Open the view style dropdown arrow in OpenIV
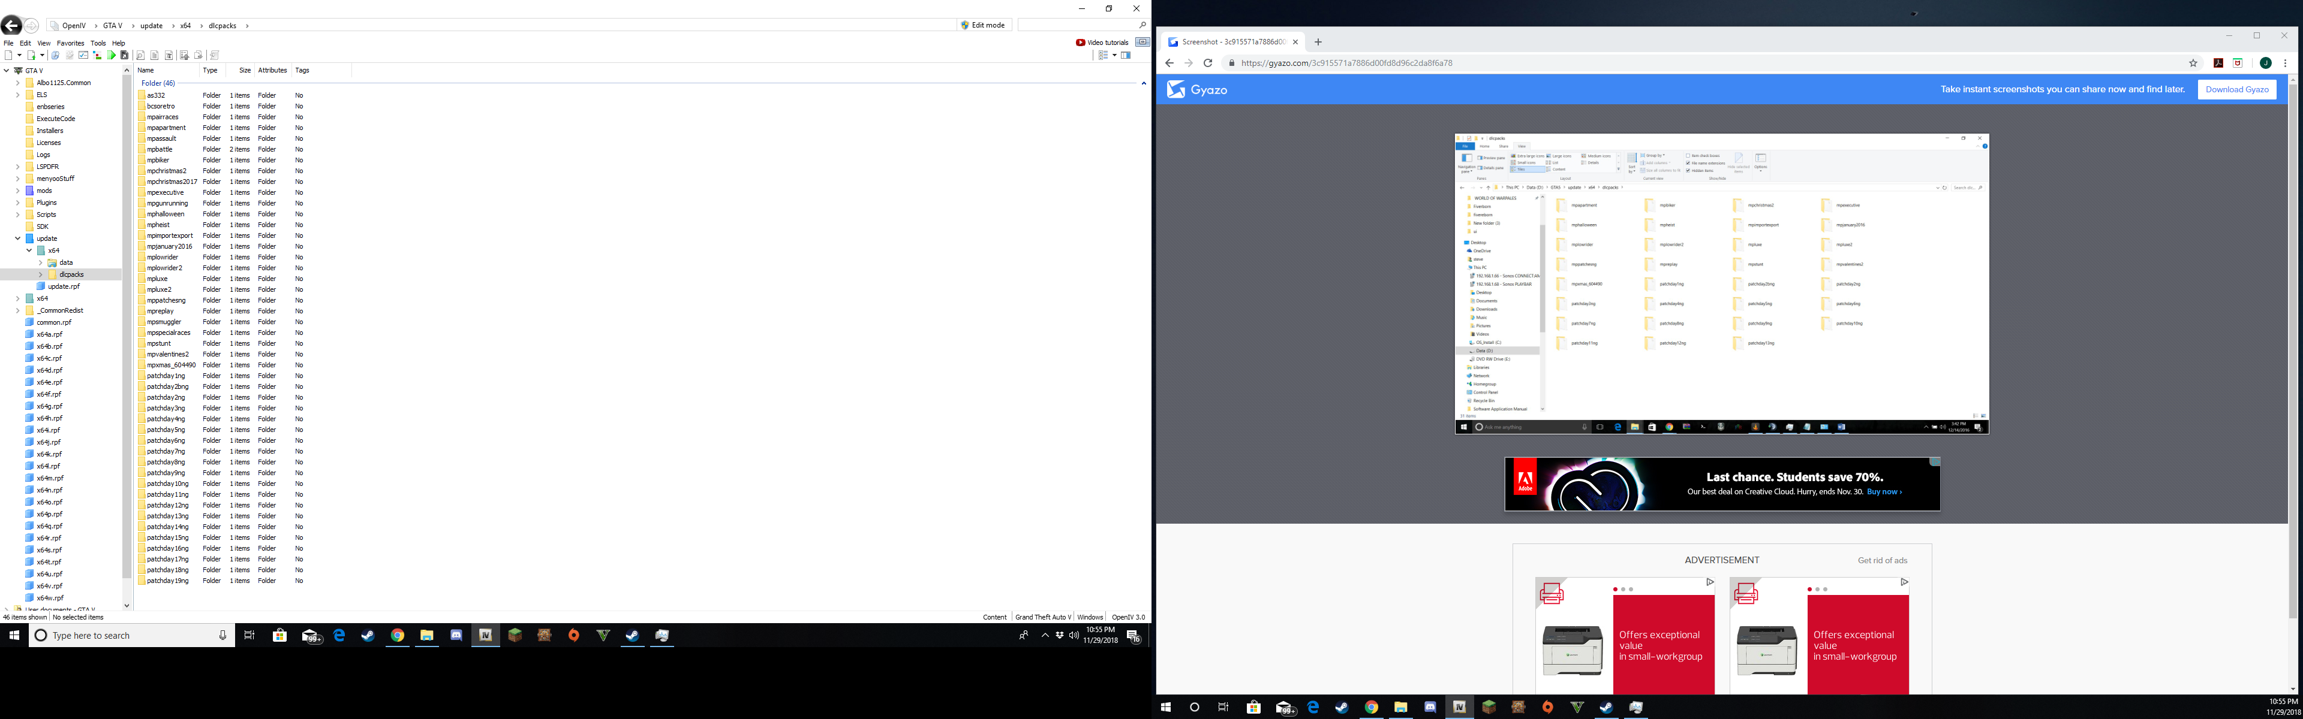Viewport: 2303px width, 719px height. click(1115, 55)
